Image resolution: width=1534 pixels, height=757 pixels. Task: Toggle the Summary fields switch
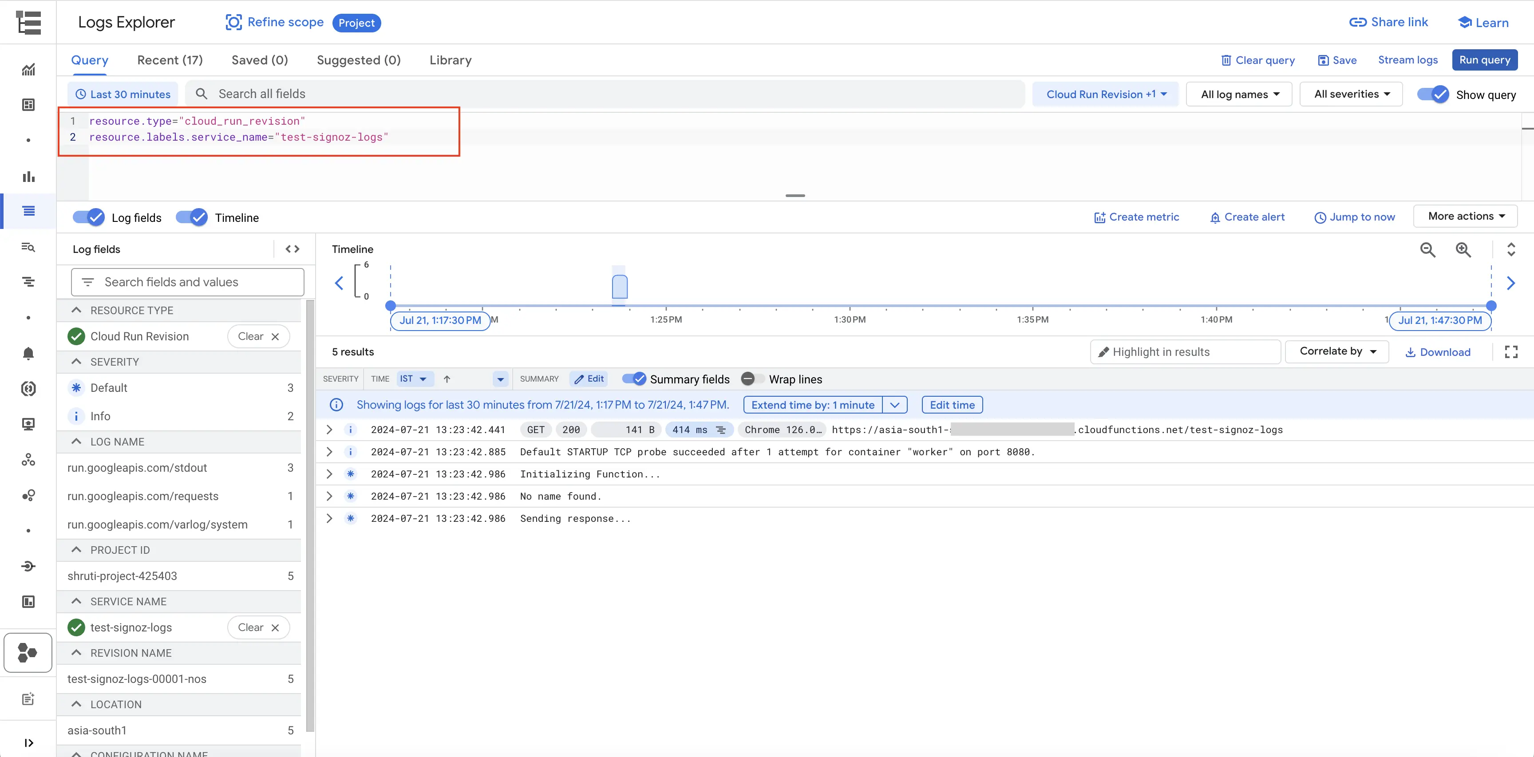(633, 378)
